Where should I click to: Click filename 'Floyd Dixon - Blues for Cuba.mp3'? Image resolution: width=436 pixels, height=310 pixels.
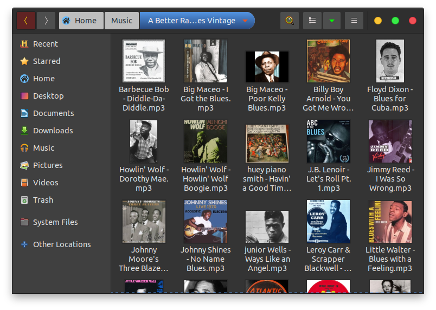tap(390, 99)
